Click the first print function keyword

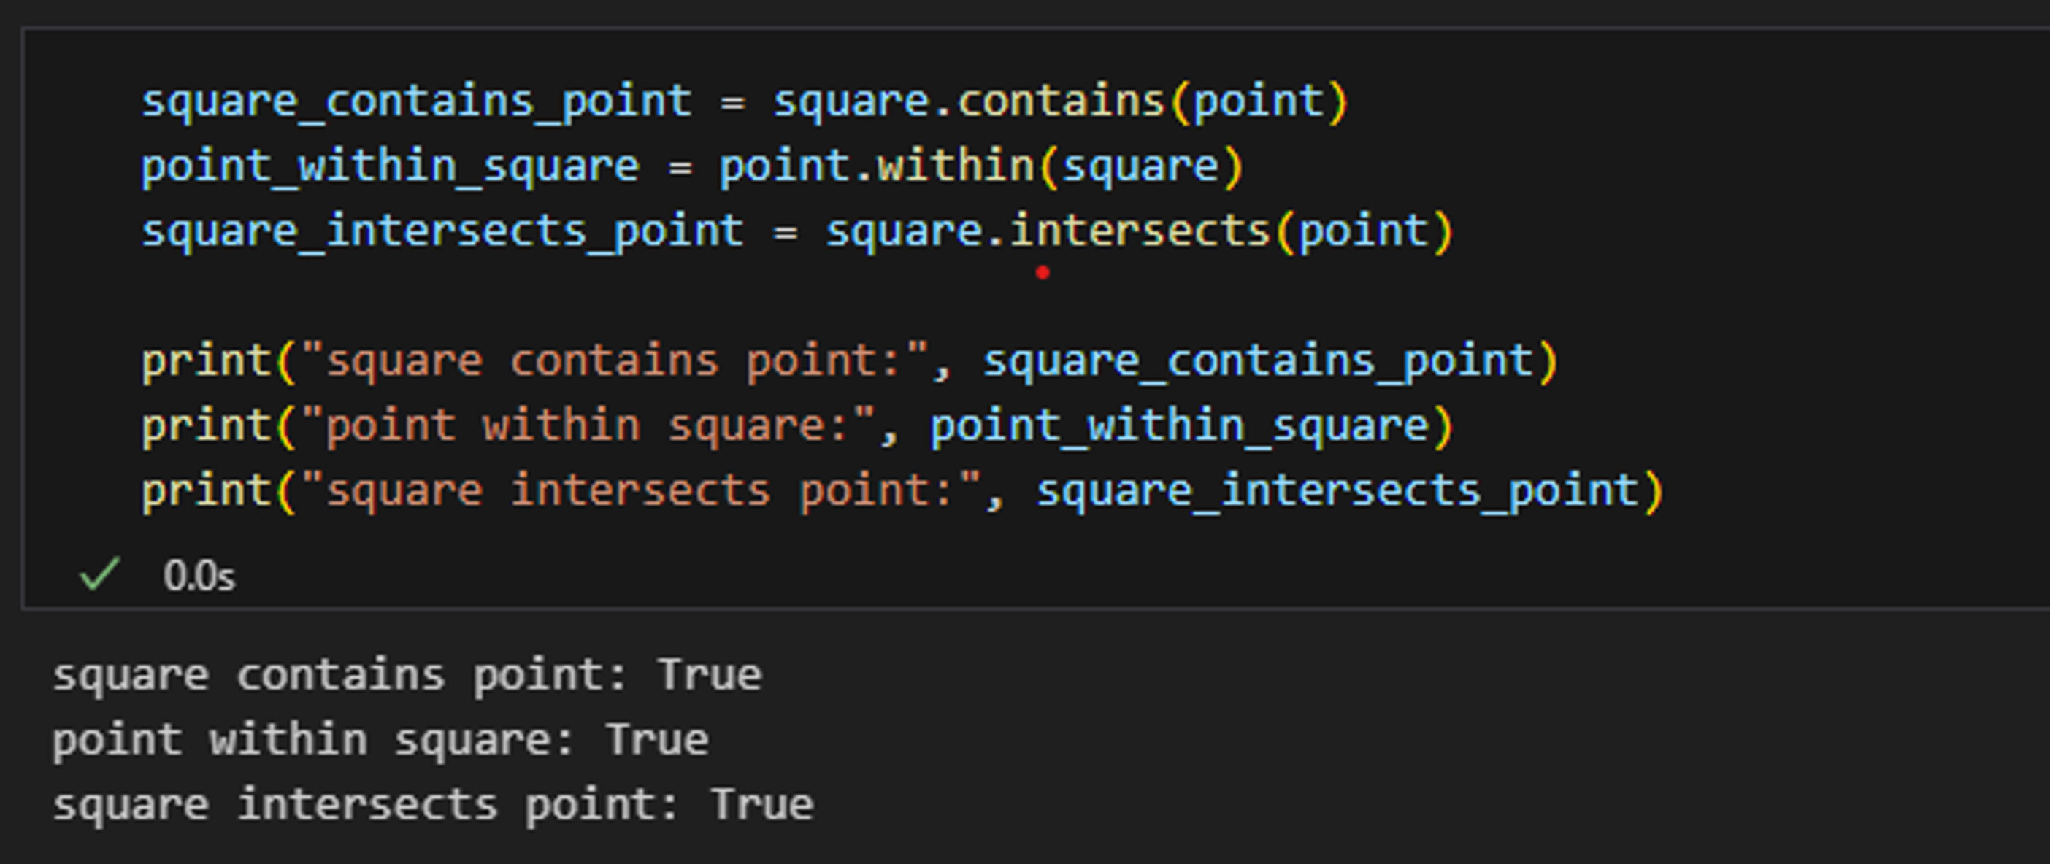(x=207, y=361)
